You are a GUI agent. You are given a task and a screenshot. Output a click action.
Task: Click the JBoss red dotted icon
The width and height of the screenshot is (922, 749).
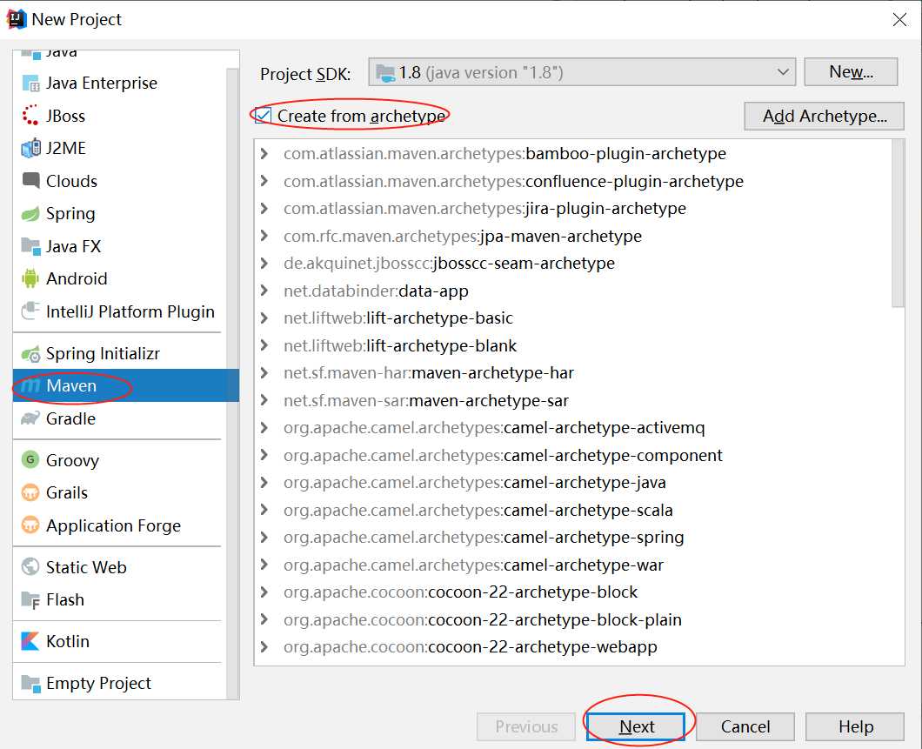point(30,116)
